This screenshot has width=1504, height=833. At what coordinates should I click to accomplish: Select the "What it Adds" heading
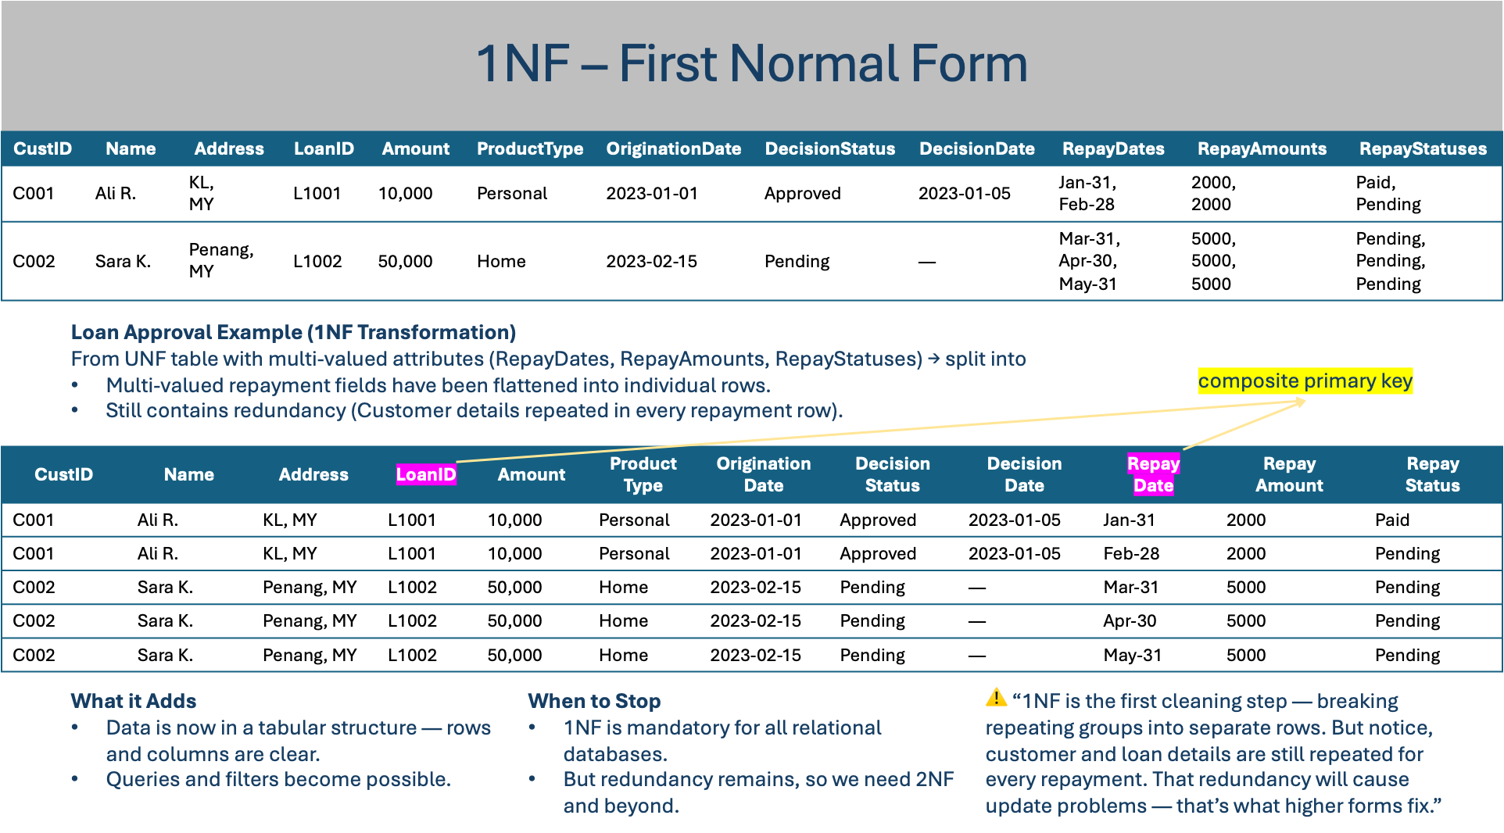134,701
